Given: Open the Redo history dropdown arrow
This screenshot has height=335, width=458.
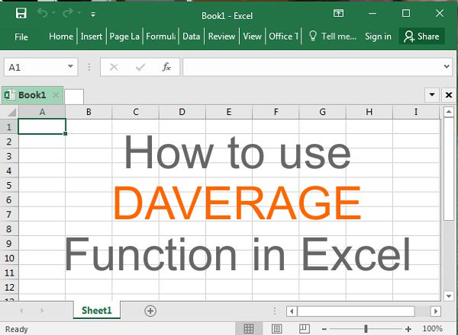Looking at the screenshot, I should [x=79, y=13].
